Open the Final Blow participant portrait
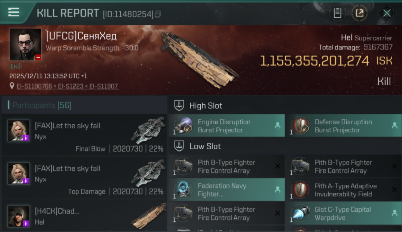This screenshot has width=402, height=232. 19,131
